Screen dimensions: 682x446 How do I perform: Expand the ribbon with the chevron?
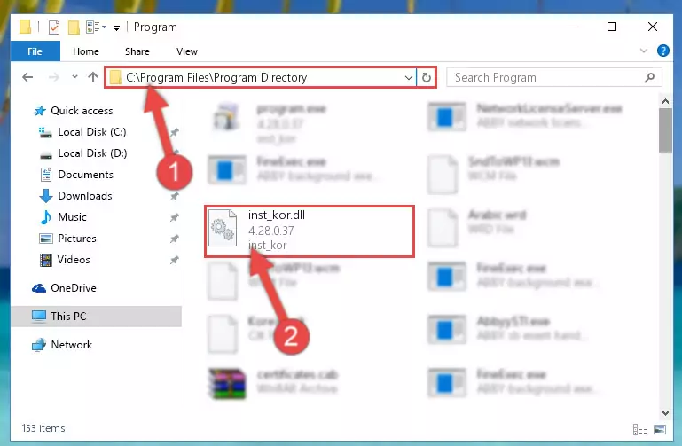coord(644,51)
